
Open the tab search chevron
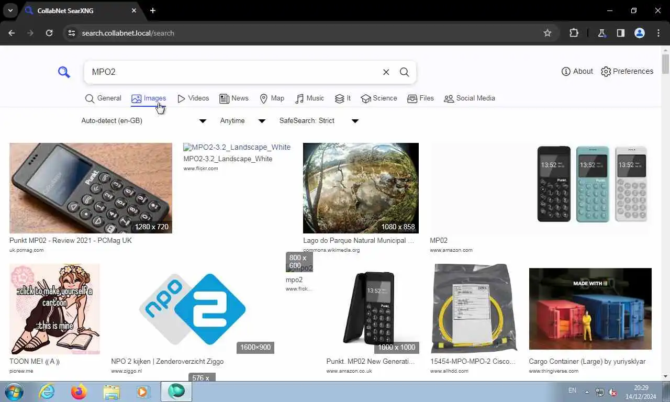click(10, 10)
